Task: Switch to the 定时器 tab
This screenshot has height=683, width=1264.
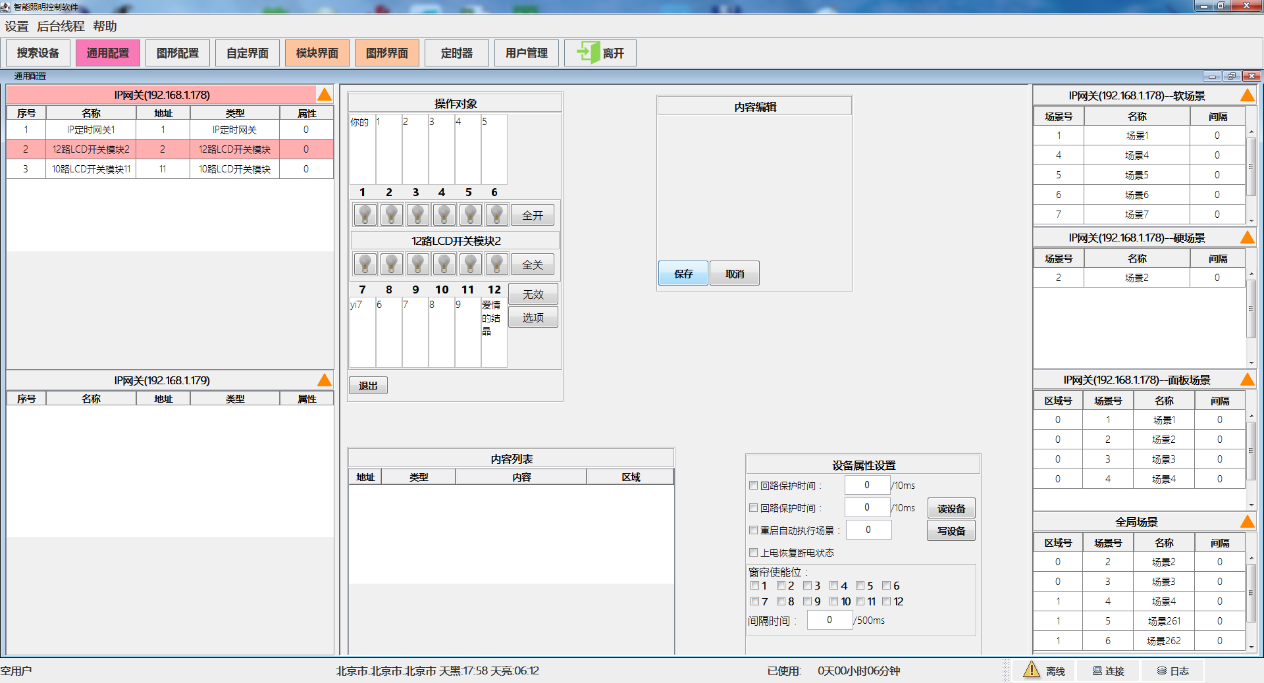Action: pyautogui.click(x=457, y=53)
